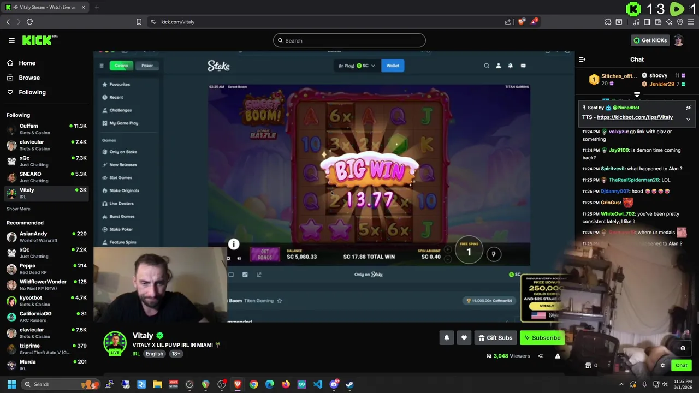Click the Kick search field
The width and height of the screenshot is (699, 393).
click(349, 40)
